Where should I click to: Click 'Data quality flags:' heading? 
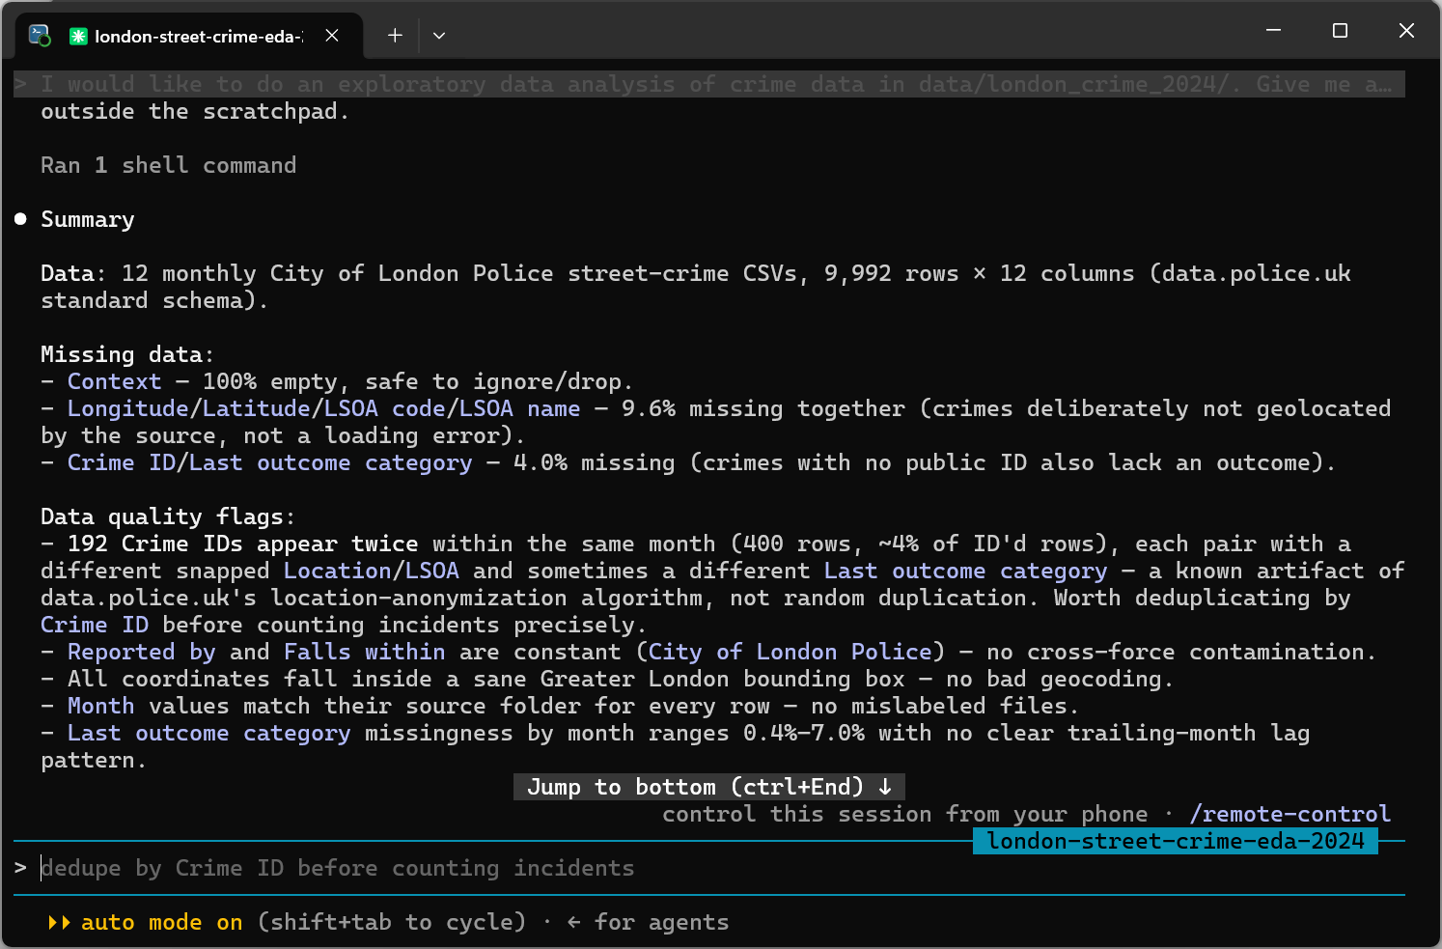168,516
